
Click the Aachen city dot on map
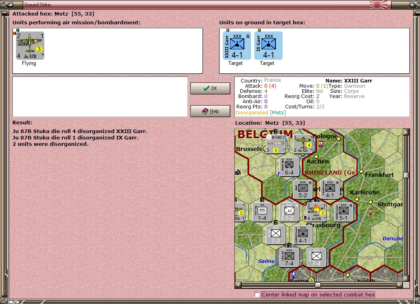(x=316, y=157)
